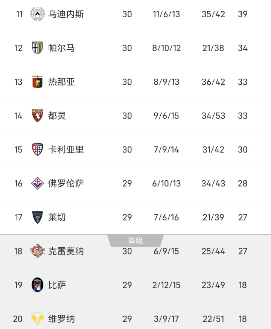The height and width of the screenshot is (329, 271).
Task: Tap the Parma club crest
Action: point(37,48)
